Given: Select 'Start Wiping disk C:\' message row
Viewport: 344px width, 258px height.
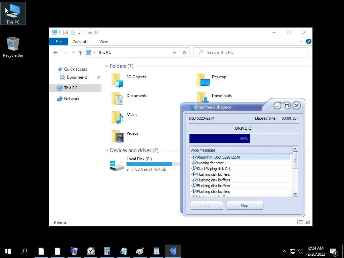Looking at the screenshot, I should point(241,169).
